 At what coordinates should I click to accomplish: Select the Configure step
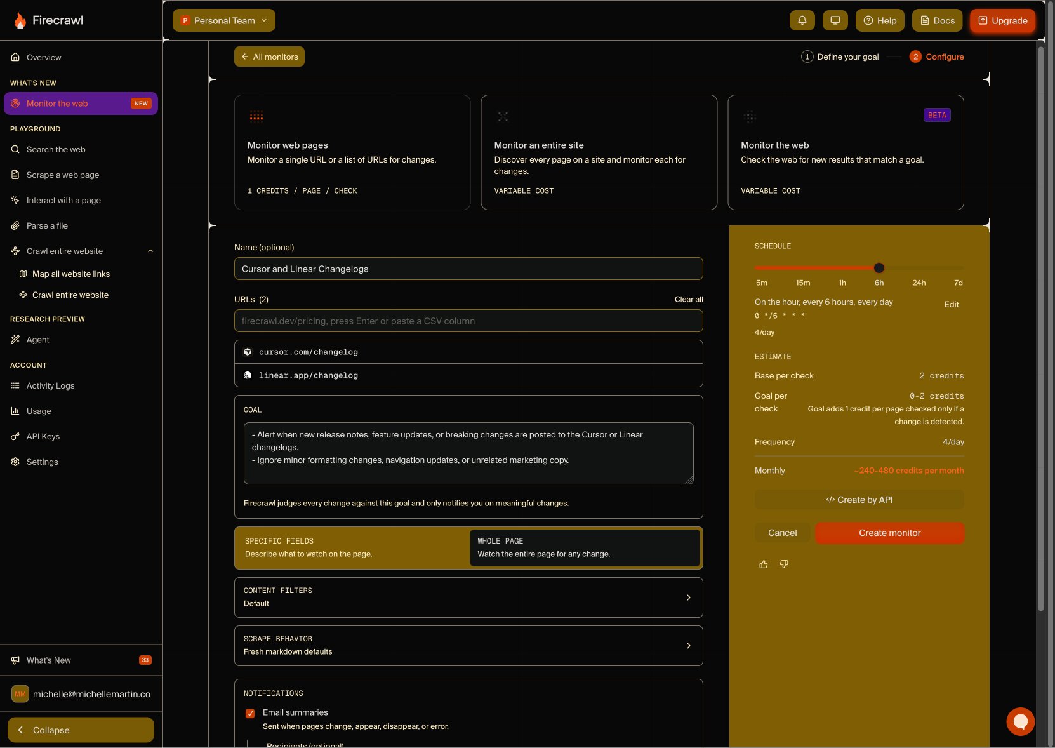[x=937, y=57]
